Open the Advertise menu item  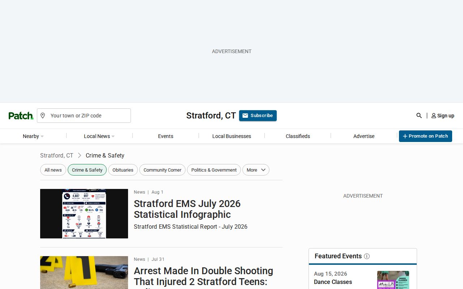click(364, 136)
